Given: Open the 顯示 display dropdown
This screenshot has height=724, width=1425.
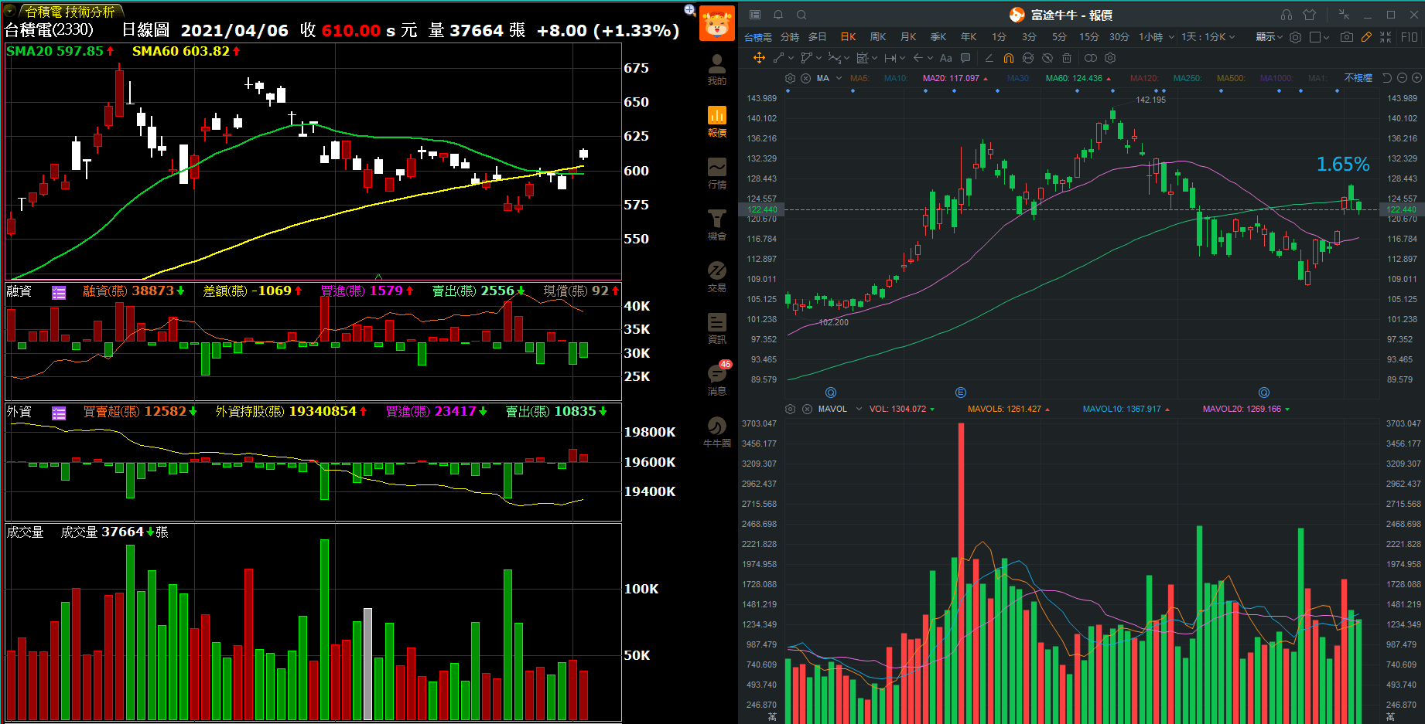Looking at the screenshot, I should 1269,37.
